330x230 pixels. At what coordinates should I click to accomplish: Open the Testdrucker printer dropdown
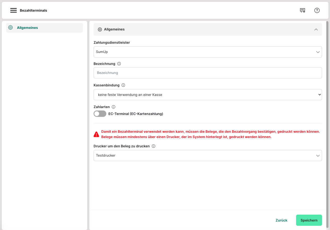tap(208, 156)
